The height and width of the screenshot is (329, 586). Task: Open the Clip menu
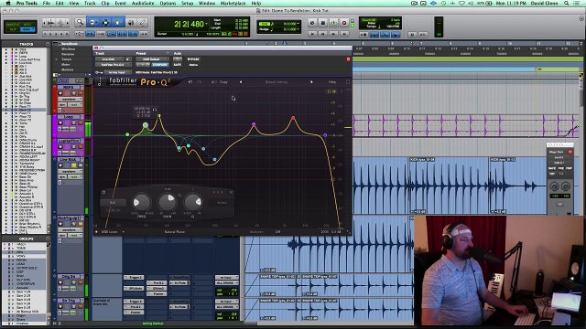[105, 3]
